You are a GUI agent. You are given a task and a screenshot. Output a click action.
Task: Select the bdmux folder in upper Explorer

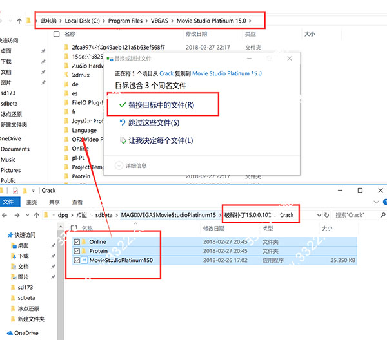(81, 75)
